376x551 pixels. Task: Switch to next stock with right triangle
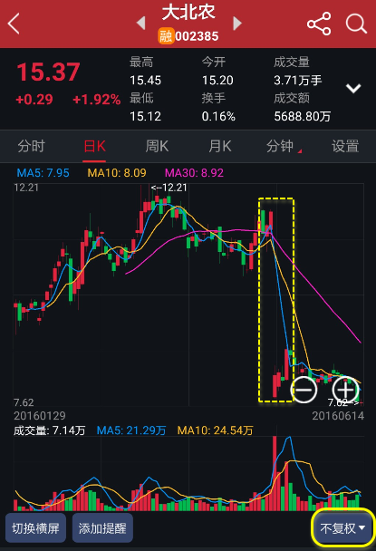point(237,24)
